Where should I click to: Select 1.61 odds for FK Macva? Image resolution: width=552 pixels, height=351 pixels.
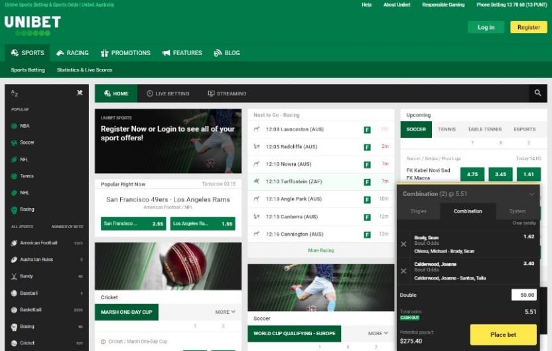click(x=528, y=174)
